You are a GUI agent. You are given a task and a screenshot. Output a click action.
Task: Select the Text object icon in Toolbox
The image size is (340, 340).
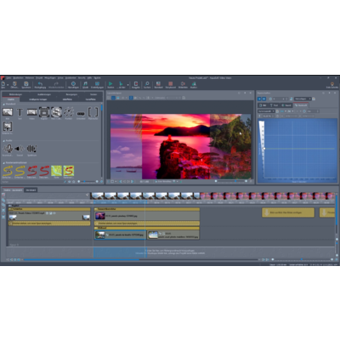(20, 112)
